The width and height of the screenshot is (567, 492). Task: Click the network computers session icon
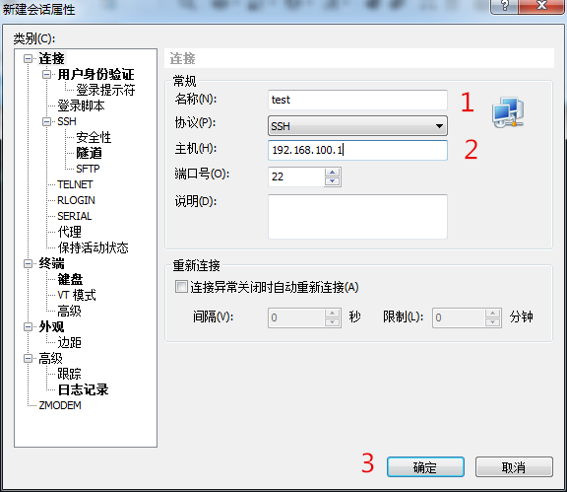coord(508,112)
